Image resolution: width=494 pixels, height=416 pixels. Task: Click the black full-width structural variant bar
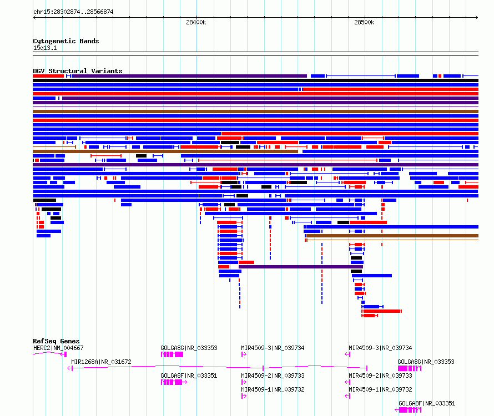click(255, 80)
